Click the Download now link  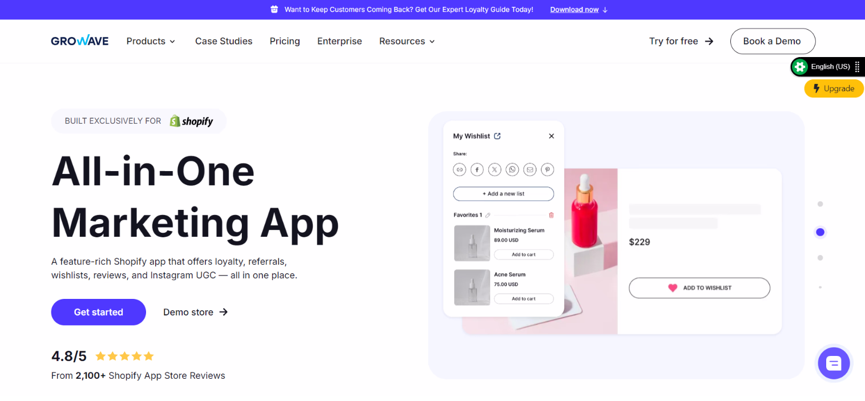574,10
